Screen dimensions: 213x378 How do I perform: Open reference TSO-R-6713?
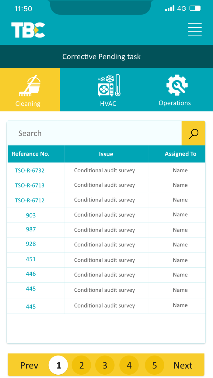click(30, 185)
